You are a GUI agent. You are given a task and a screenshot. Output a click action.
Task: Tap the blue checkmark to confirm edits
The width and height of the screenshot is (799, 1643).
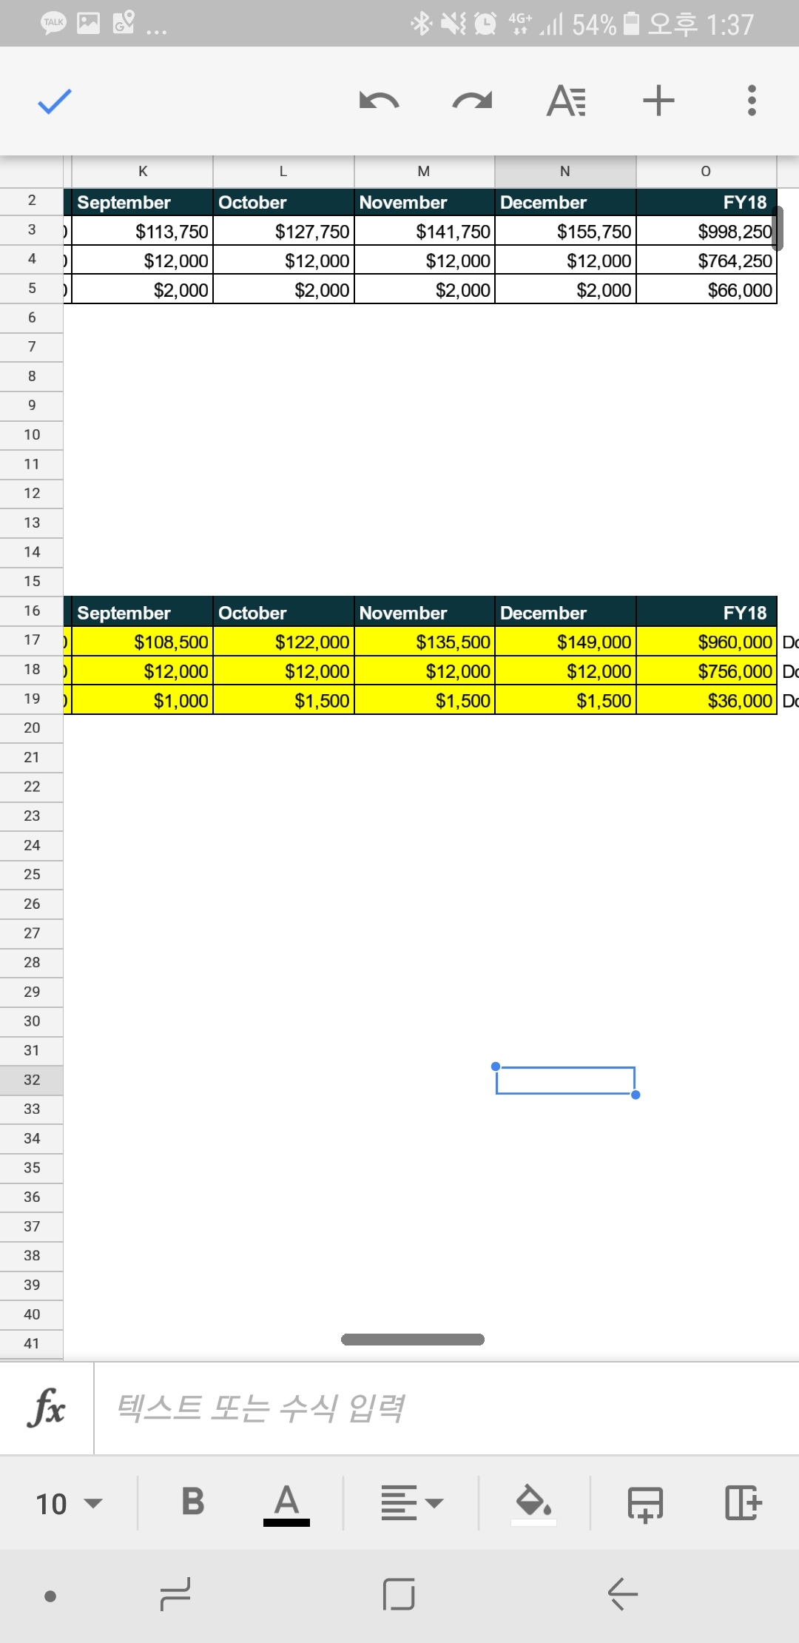54,101
